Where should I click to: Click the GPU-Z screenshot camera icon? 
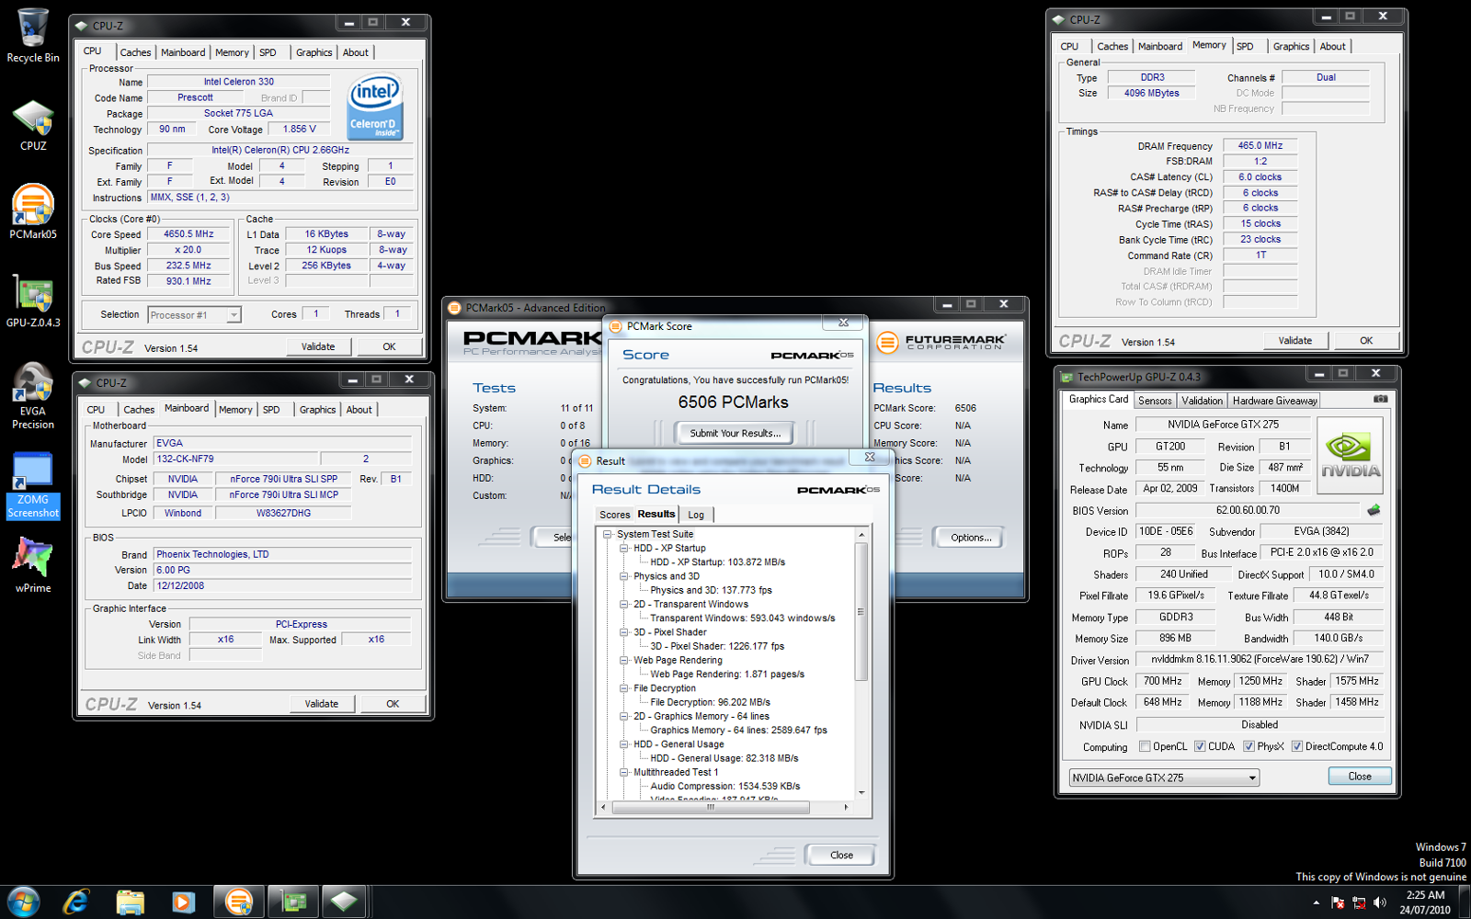point(1380,399)
